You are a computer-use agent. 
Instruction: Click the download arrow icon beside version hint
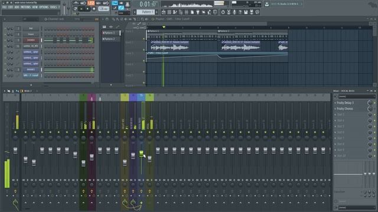point(266,4)
